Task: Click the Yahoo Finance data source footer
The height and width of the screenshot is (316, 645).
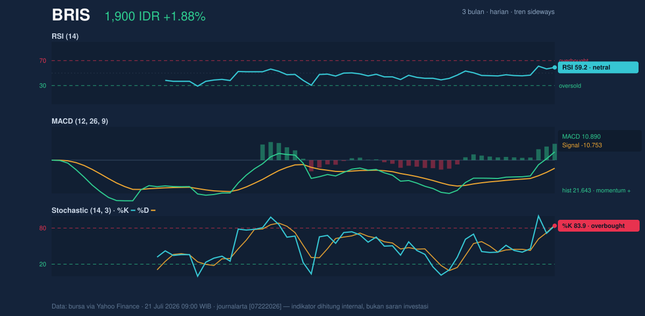Action: click(x=240, y=306)
